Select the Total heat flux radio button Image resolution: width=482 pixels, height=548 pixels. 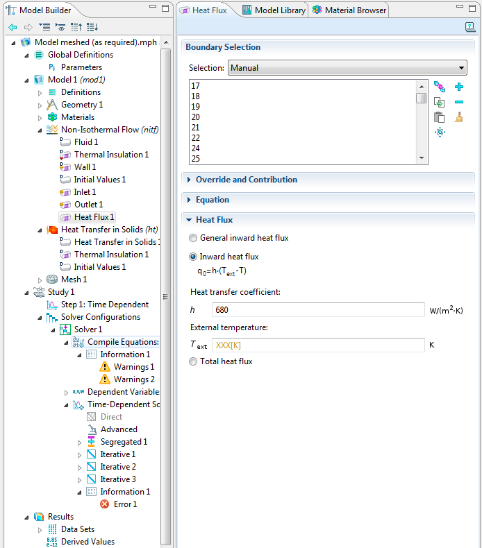point(193,361)
